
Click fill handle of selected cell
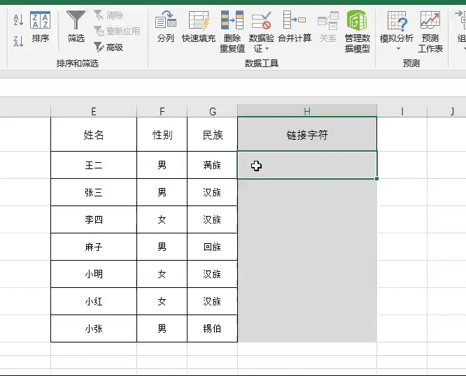(377, 179)
